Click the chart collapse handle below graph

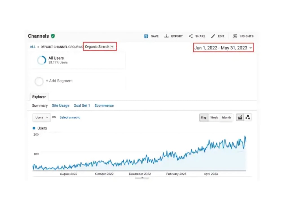click(142, 178)
